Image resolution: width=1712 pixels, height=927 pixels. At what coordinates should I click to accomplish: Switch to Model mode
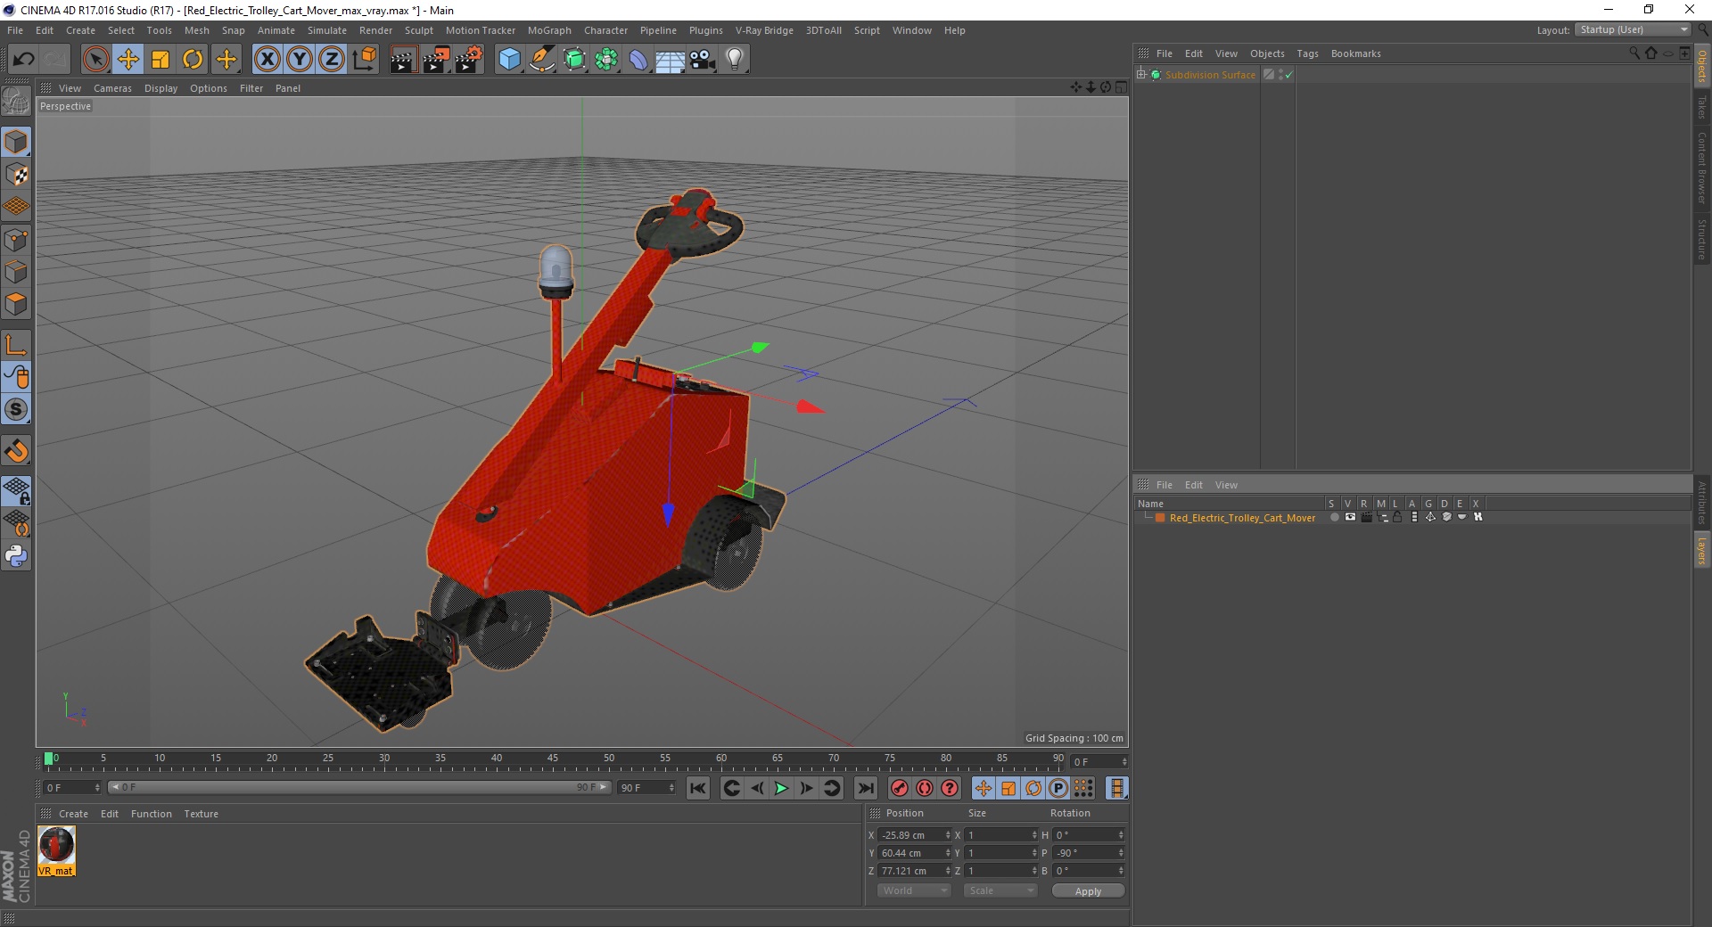(16, 142)
